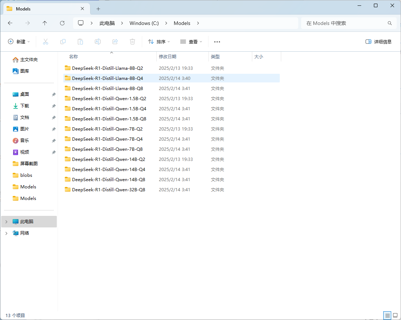The height and width of the screenshot is (320, 401).
Task: Sort by the 修改日期 column header
Action: coord(183,57)
